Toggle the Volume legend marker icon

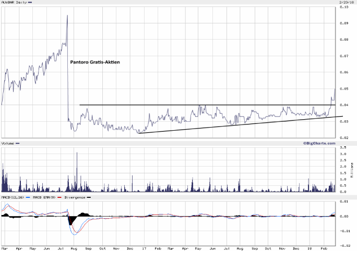(17, 143)
